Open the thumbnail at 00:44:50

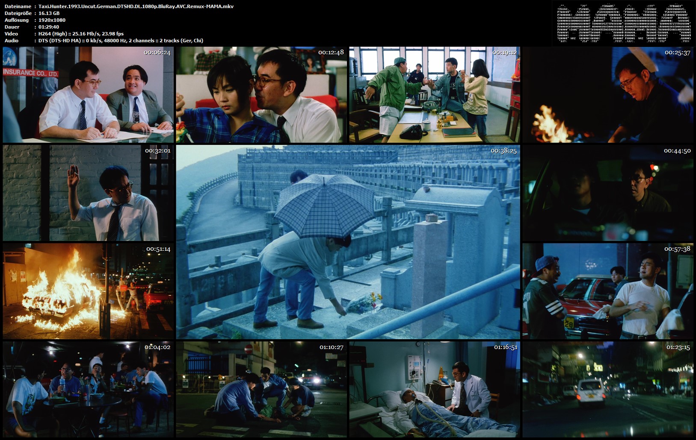(x=608, y=193)
